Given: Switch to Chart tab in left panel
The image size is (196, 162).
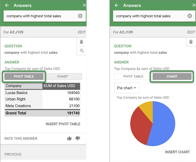Looking at the screenshot, I should [62, 76].
